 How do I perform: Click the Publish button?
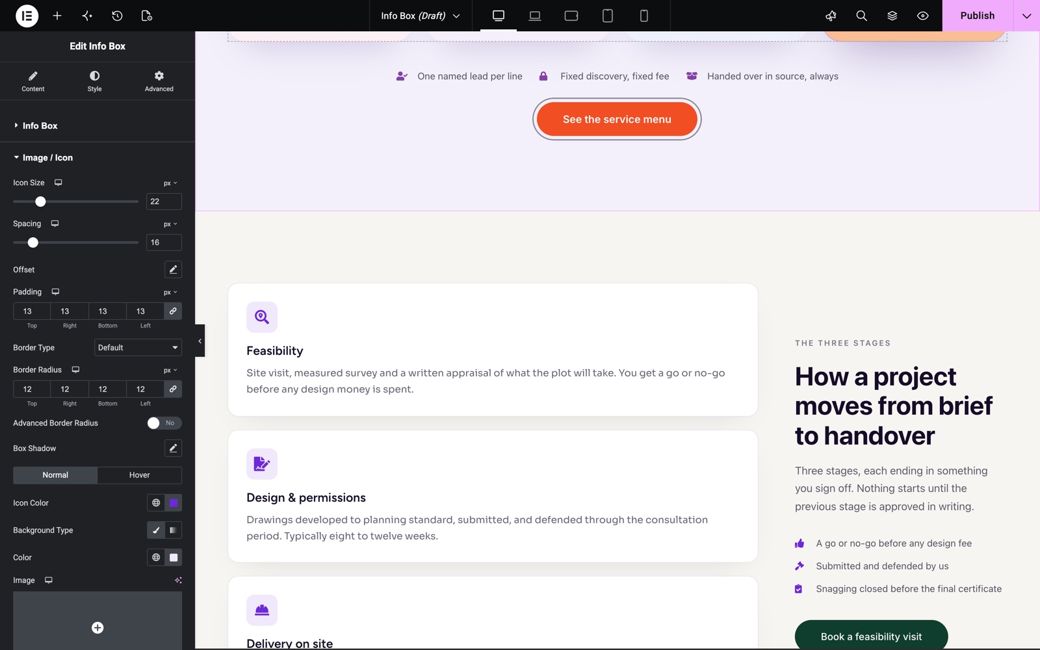[x=978, y=16]
